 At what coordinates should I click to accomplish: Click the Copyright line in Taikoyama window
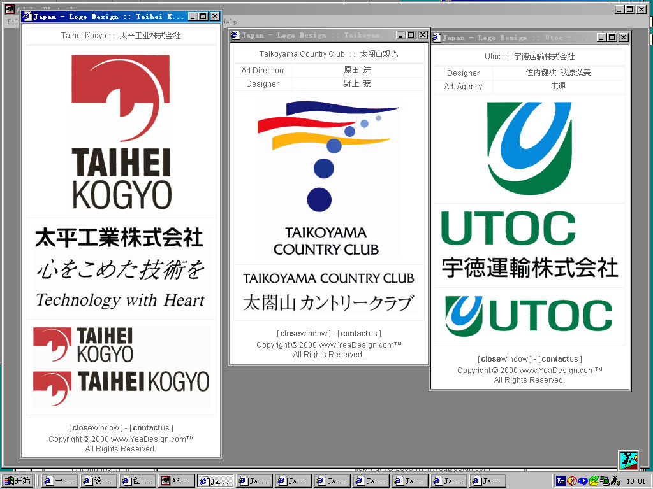tap(328, 344)
